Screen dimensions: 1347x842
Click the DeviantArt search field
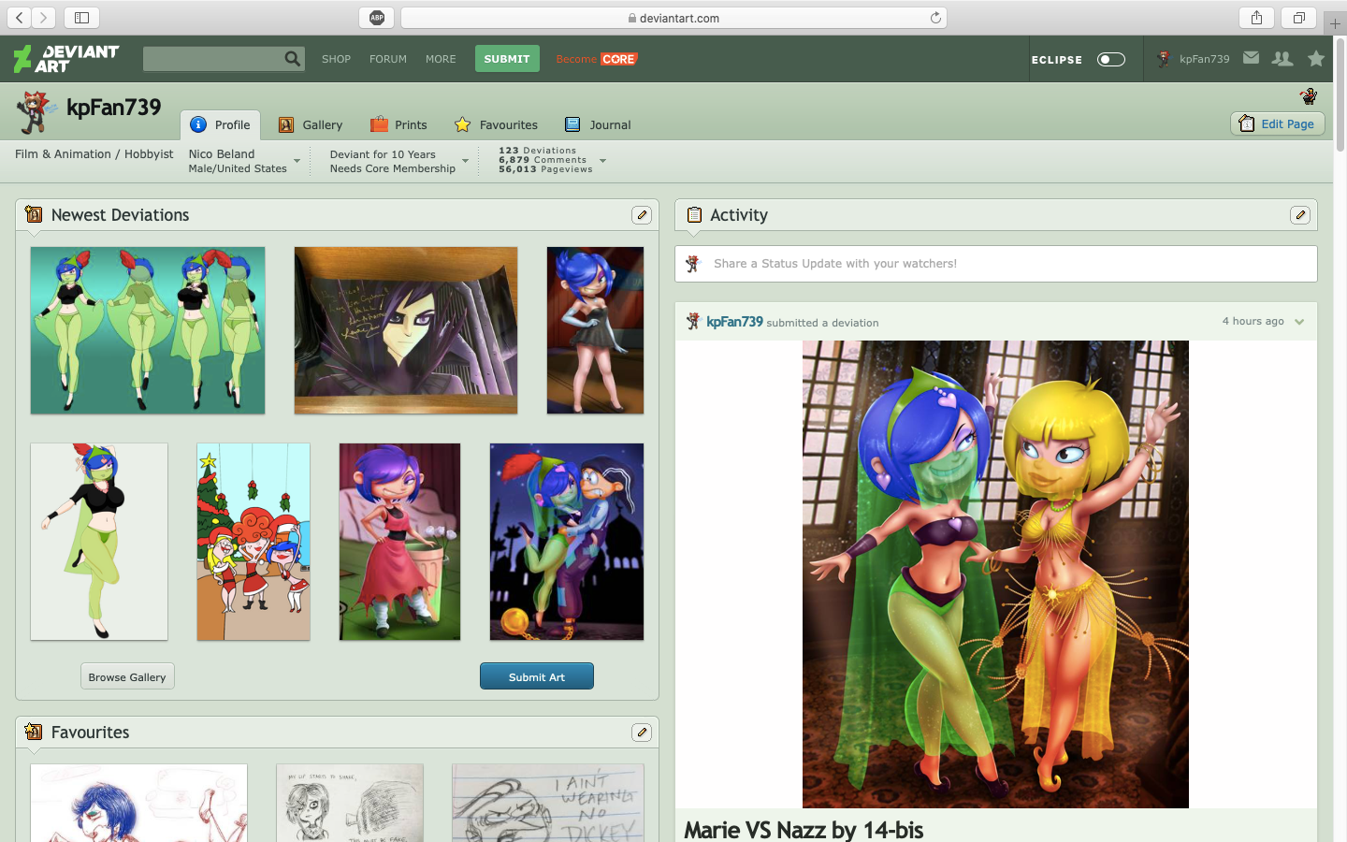(213, 59)
